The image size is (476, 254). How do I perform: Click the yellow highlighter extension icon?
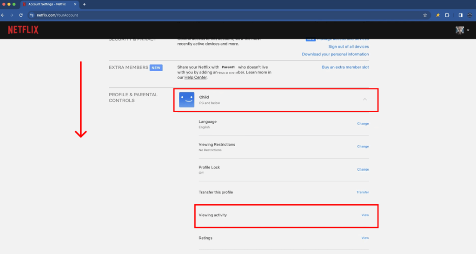click(x=438, y=15)
